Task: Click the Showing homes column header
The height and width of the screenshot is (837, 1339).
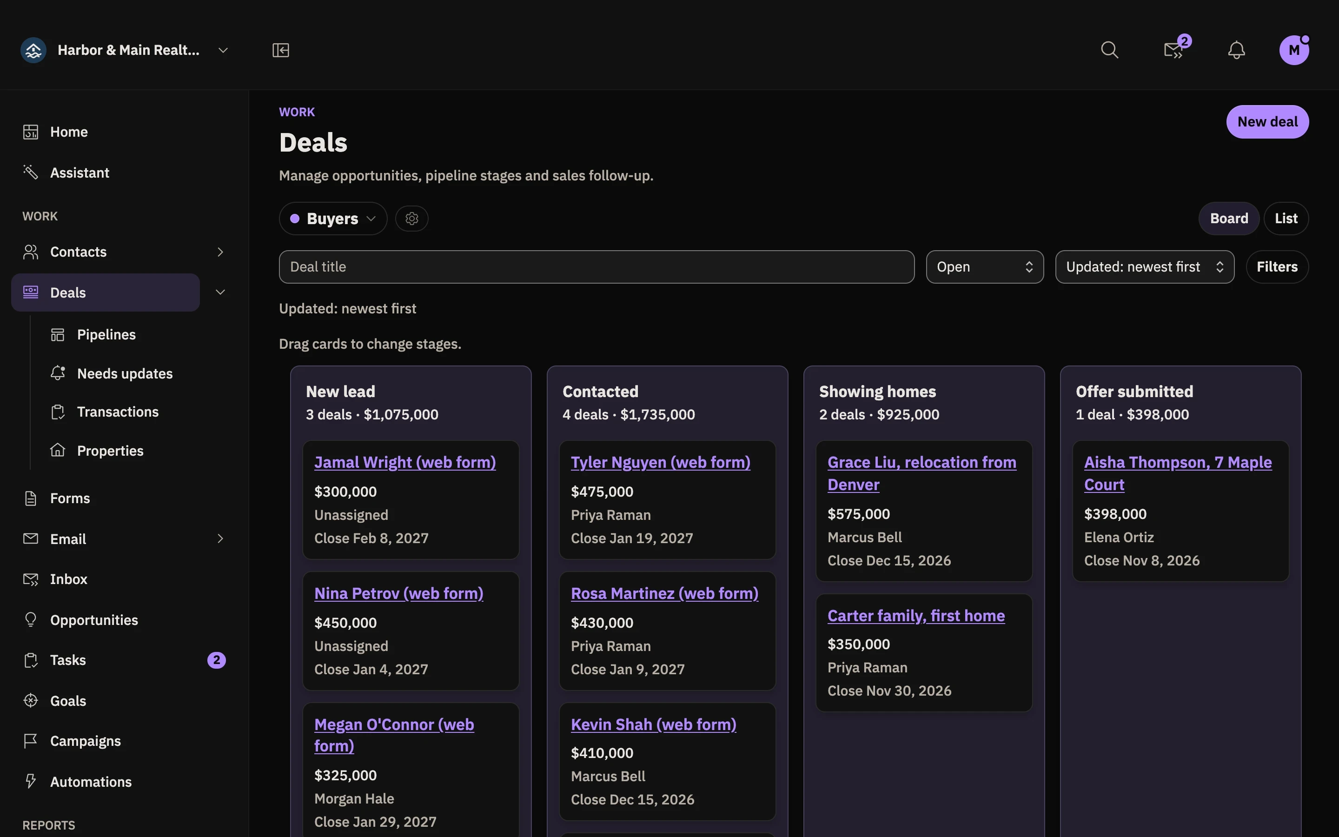Action: (x=877, y=392)
